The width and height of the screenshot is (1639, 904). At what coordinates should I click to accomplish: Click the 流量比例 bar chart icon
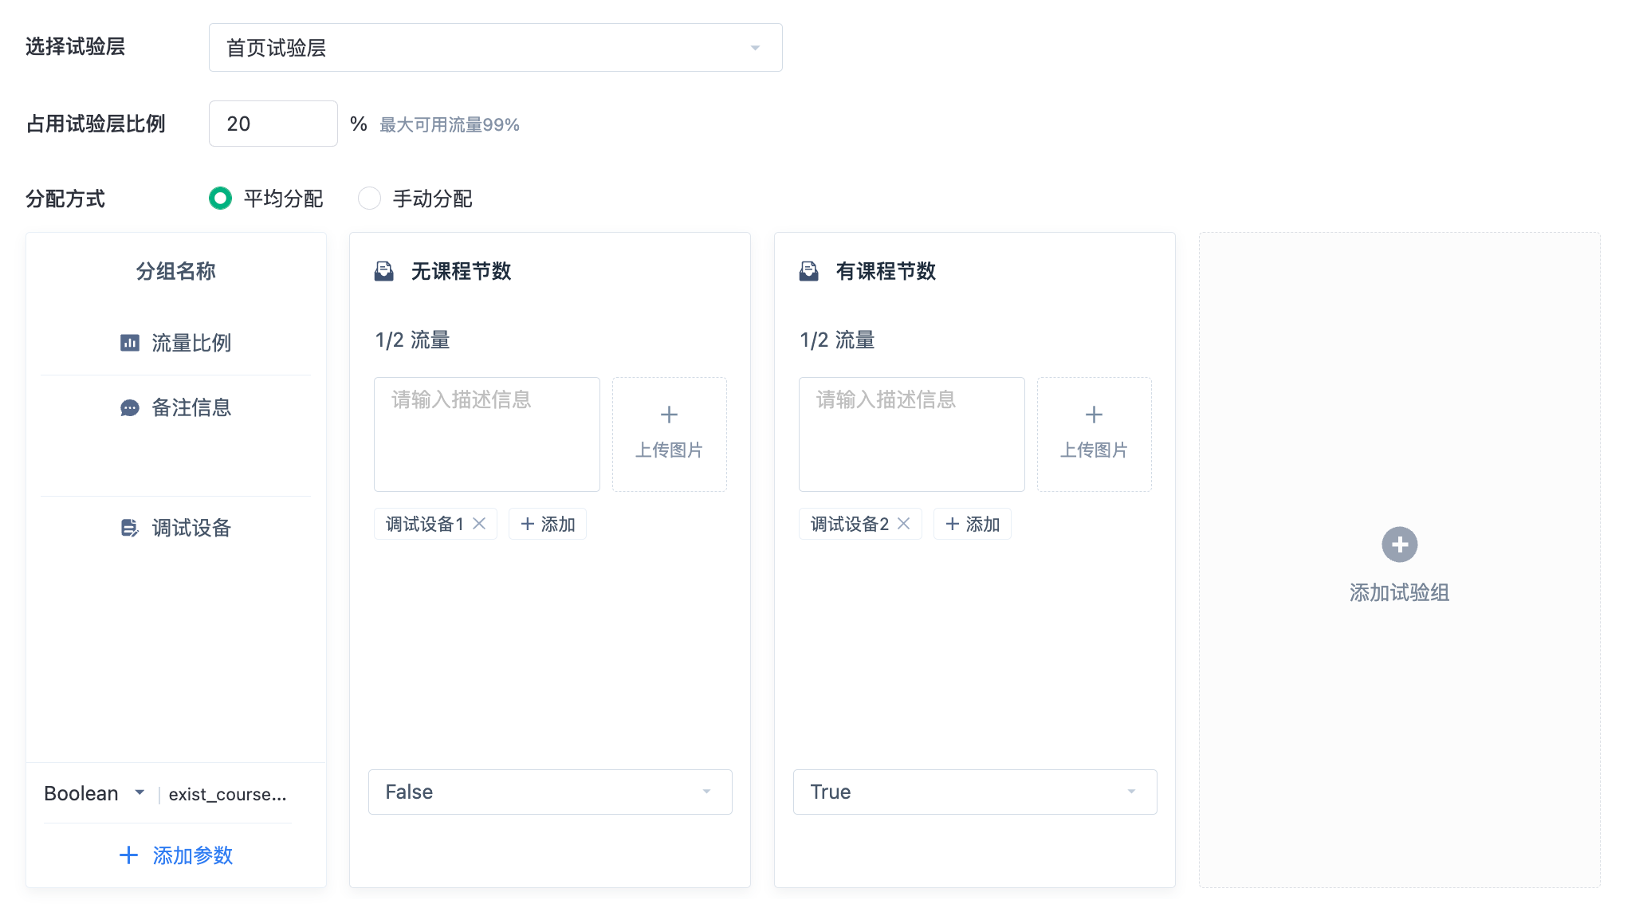point(129,343)
